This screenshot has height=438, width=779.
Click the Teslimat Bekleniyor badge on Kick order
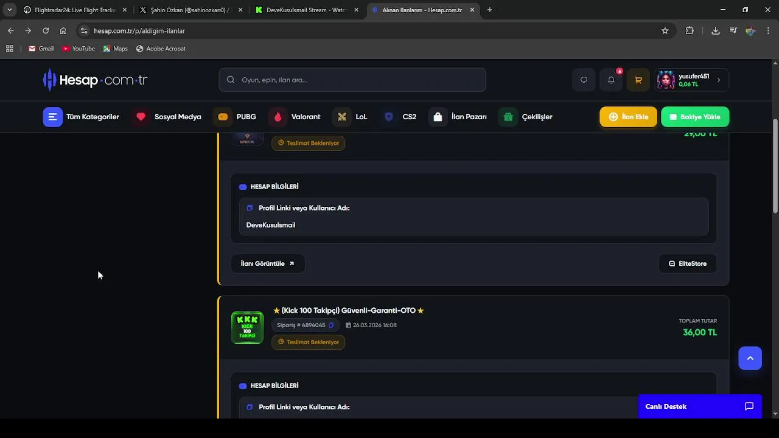(309, 342)
